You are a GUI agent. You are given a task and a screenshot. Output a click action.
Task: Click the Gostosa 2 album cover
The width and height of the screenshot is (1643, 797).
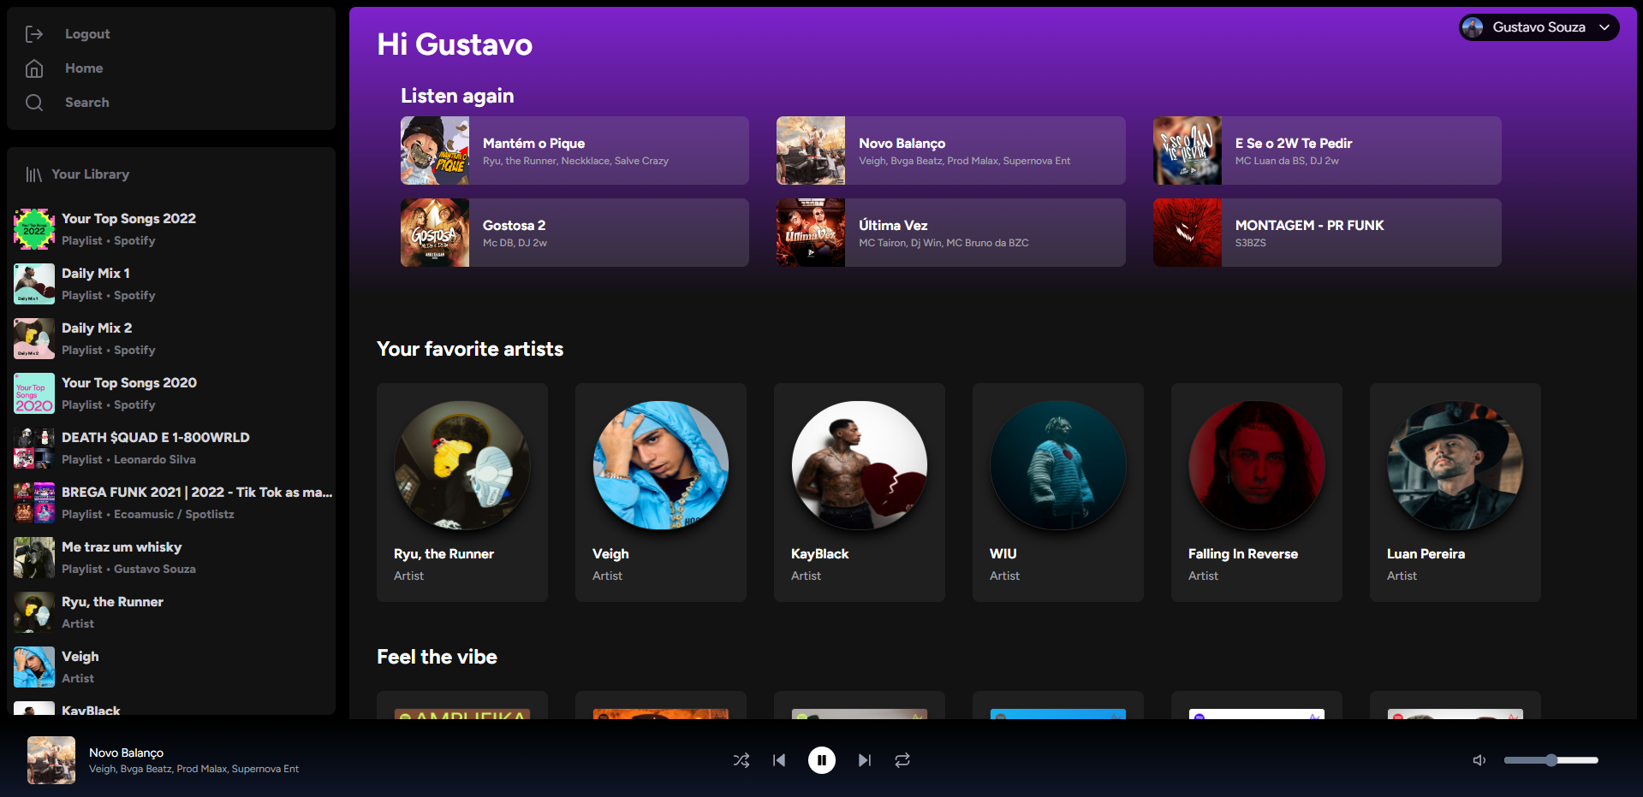point(435,233)
